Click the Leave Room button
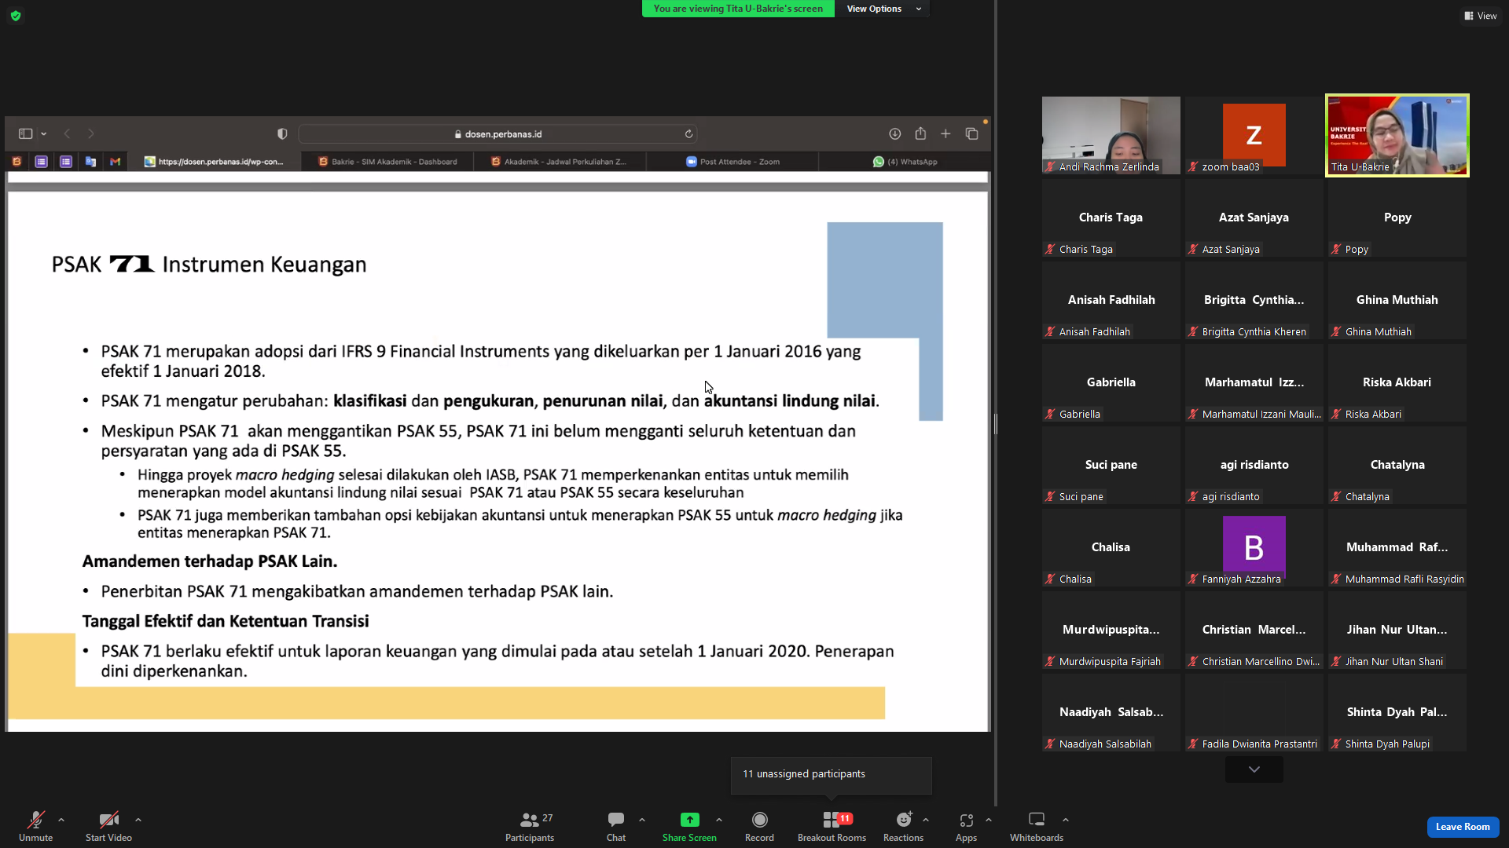 [x=1463, y=827]
